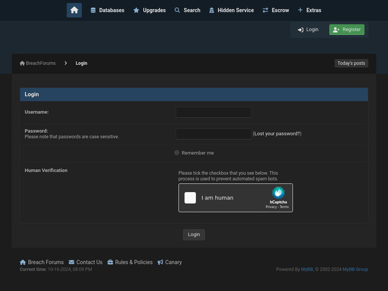Click the Search magnifier icon

177,10
